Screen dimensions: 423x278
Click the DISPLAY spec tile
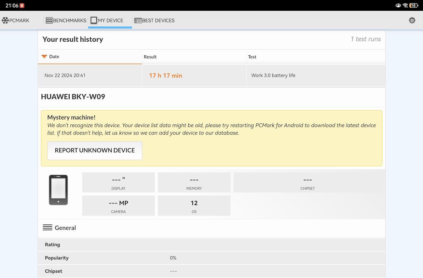118,182
